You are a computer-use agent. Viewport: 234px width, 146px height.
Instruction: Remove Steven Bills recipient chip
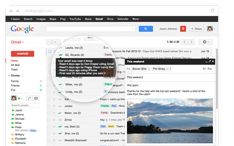coord(149,69)
